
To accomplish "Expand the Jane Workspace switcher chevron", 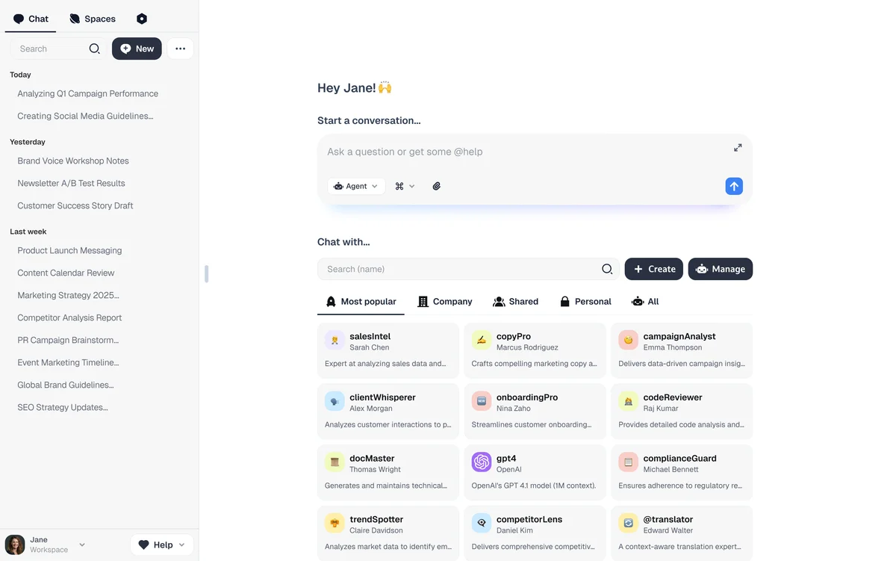I will point(81,544).
